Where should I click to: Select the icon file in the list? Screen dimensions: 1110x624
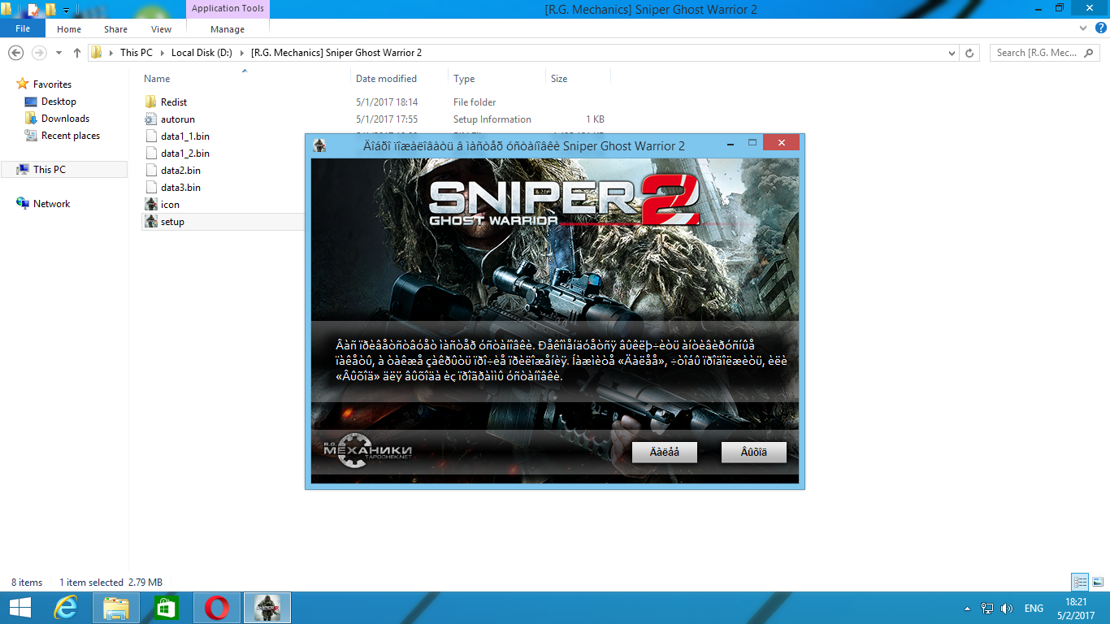(x=170, y=205)
